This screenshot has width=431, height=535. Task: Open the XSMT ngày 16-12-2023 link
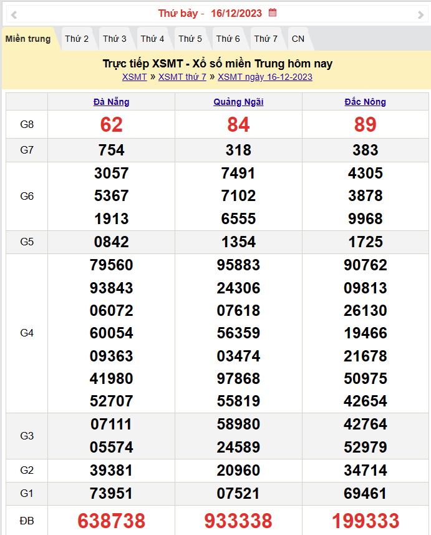tap(265, 77)
